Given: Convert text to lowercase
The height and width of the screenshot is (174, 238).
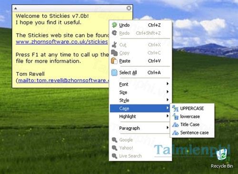Looking at the screenshot, I should [192, 117].
